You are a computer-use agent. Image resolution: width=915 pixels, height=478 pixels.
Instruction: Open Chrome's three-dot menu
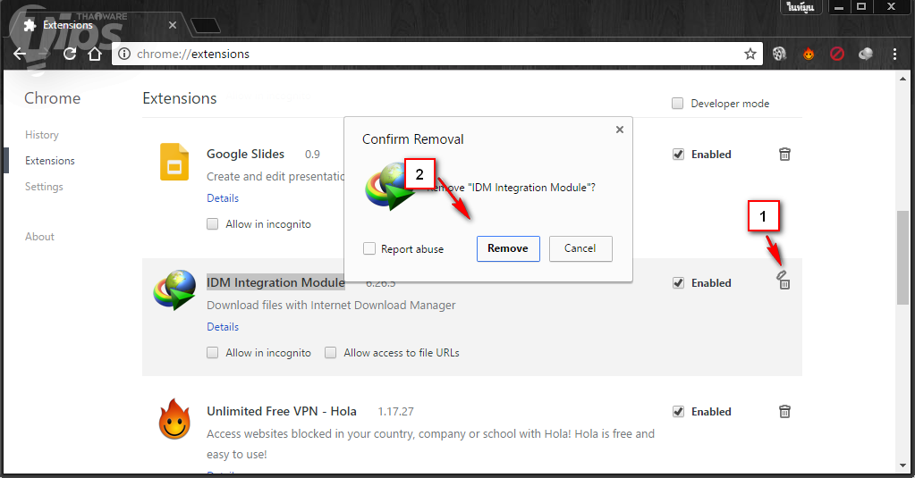[x=894, y=54]
